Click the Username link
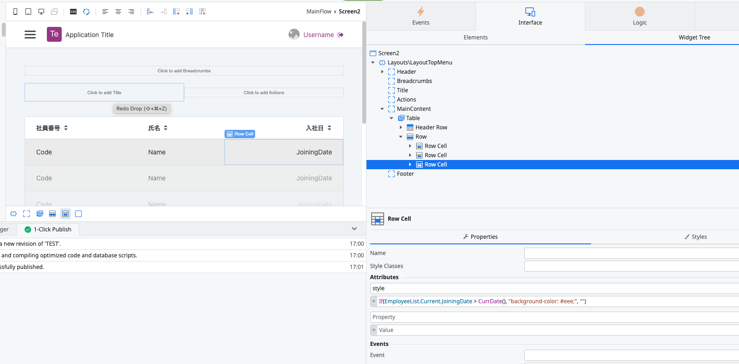This screenshot has width=739, height=364. pyautogui.click(x=319, y=35)
